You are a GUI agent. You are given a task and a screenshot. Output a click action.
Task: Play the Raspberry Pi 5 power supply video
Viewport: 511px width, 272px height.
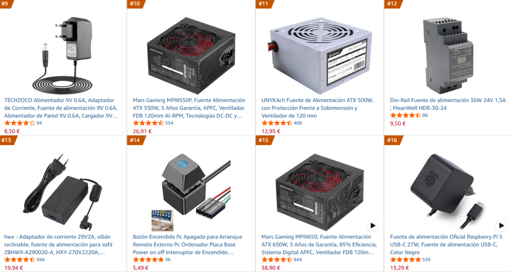501,226
